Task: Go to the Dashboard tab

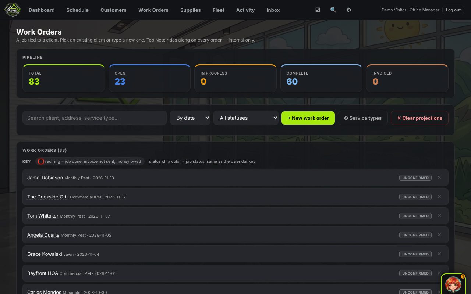Action: (42, 10)
